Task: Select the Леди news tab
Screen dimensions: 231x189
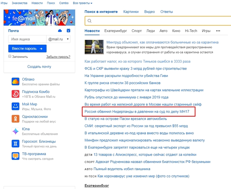Action: coord(150,31)
